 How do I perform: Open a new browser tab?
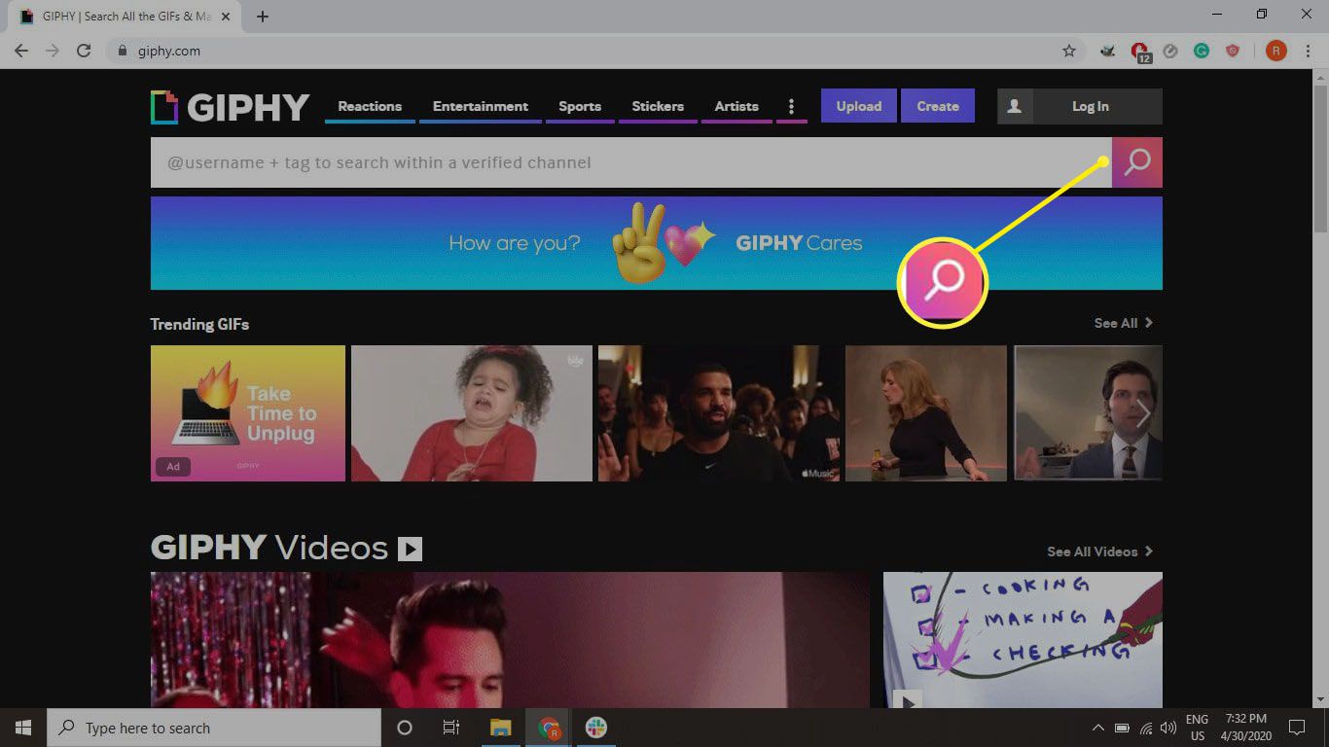tap(263, 16)
